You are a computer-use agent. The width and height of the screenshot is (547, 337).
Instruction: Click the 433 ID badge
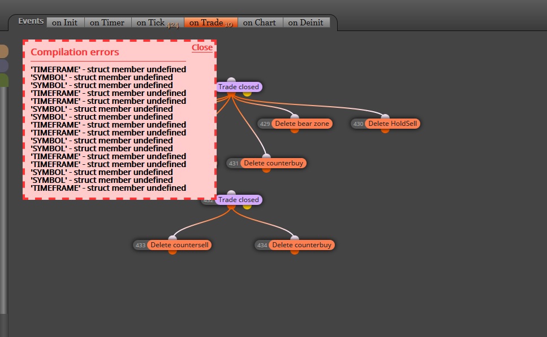click(x=140, y=246)
